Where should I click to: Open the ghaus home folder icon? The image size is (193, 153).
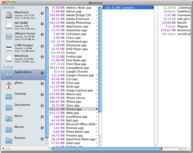point(9,85)
